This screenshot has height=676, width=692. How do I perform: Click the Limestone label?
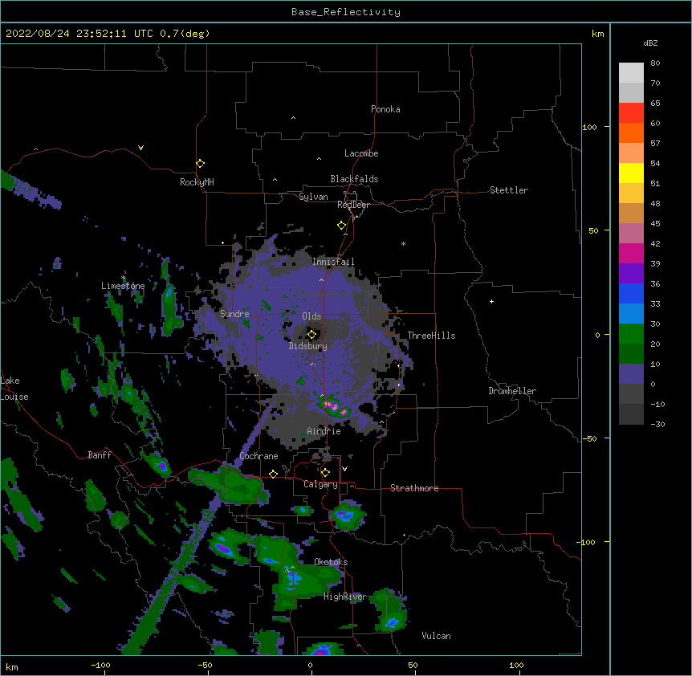point(123,286)
